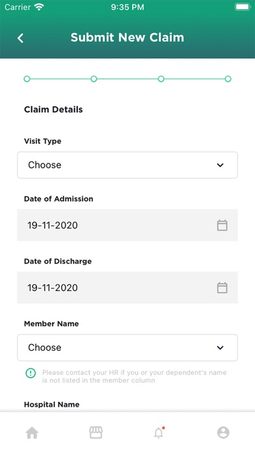Click calendar icon for Date of Admission

[222, 225]
